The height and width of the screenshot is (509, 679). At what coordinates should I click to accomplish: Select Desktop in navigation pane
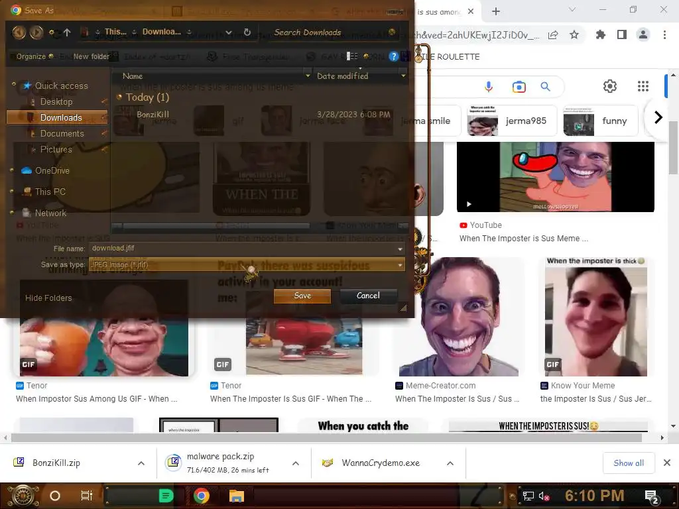56,101
